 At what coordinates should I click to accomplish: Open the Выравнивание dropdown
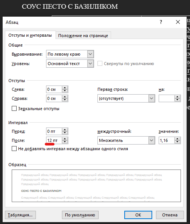[x=90, y=54]
